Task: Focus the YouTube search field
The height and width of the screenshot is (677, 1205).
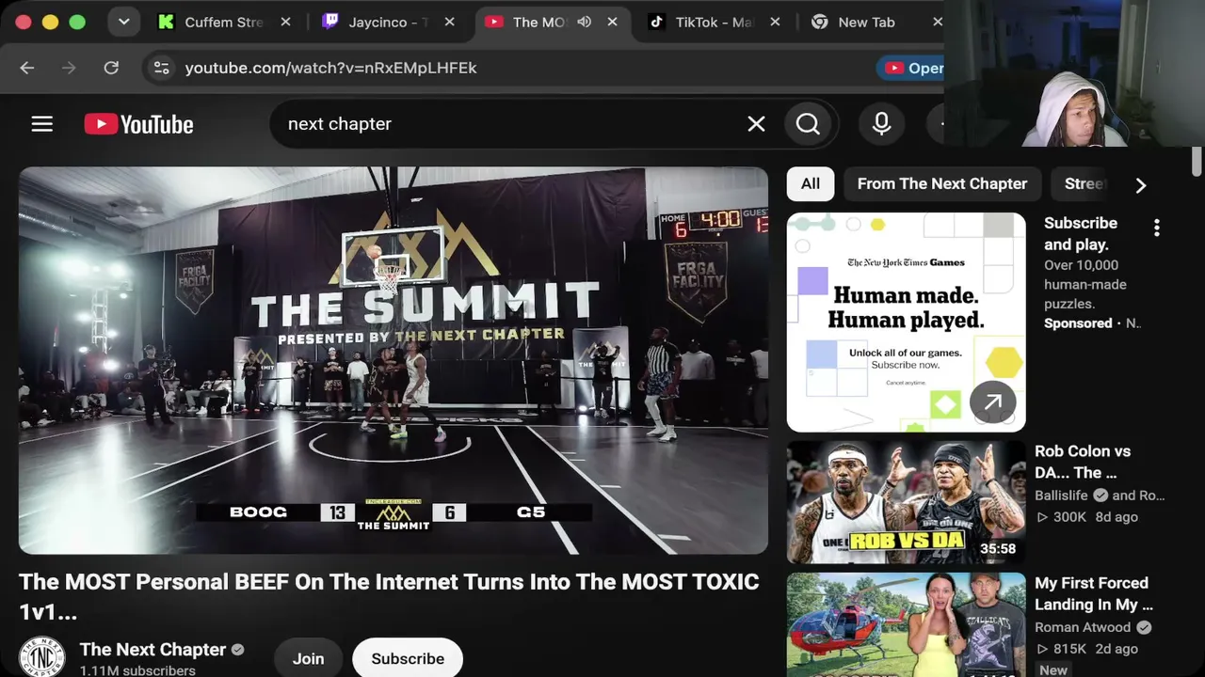Action: [x=513, y=124]
